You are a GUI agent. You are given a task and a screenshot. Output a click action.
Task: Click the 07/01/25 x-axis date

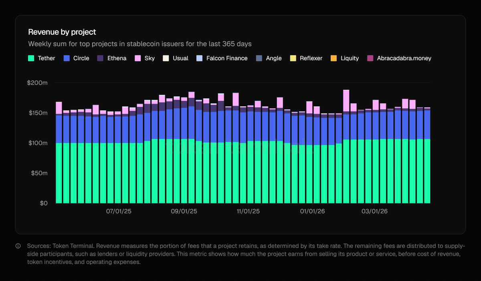point(119,211)
